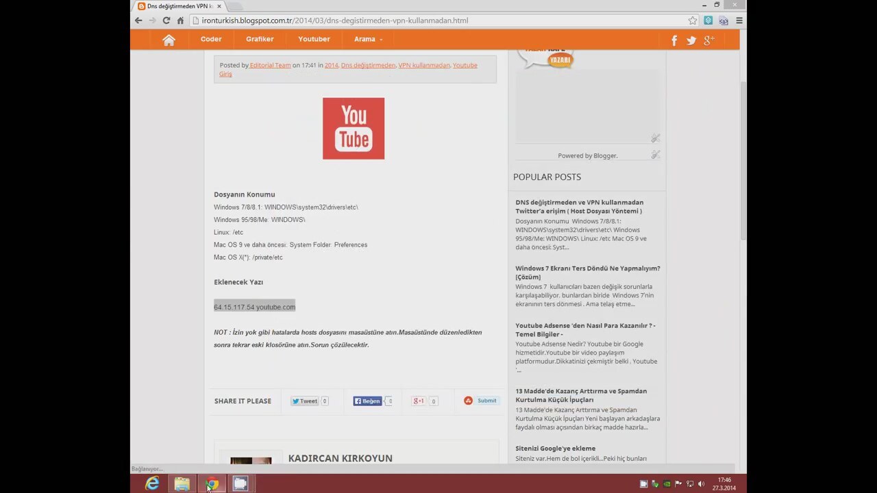Click the blog home icon
This screenshot has width=877, height=493.
pos(169,40)
